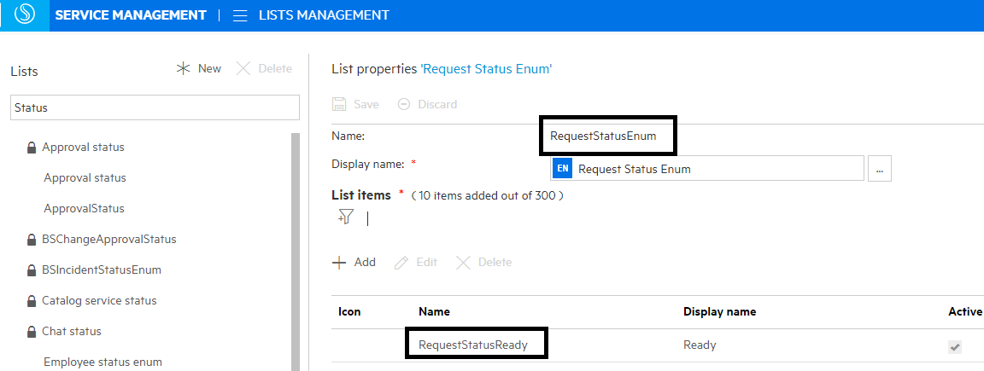Click the Delete list button

pos(264,68)
